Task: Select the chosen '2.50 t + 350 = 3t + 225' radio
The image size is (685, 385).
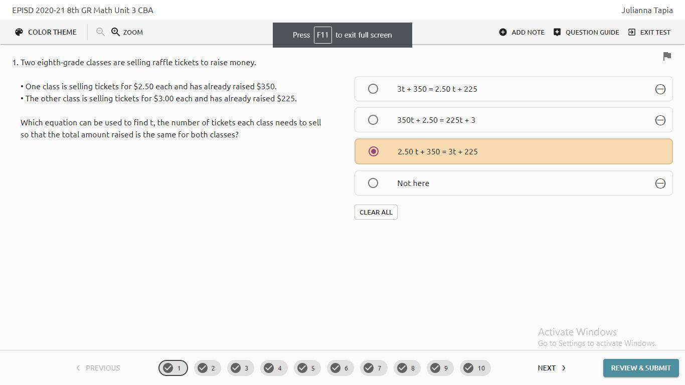Action: click(x=374, y=151)
